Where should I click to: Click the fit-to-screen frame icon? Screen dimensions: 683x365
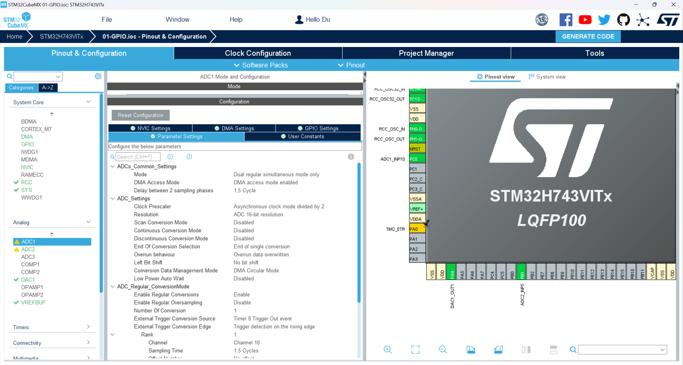415,350
